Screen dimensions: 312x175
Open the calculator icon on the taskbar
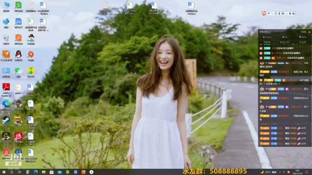tap(28, 172)
